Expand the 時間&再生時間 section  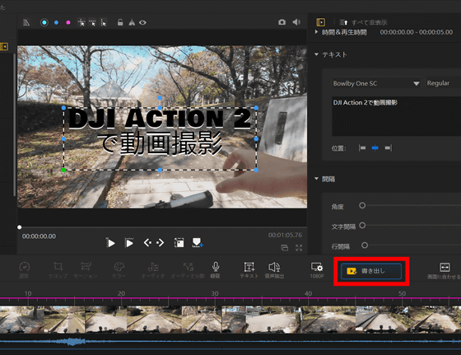click(x=316, y=32)
